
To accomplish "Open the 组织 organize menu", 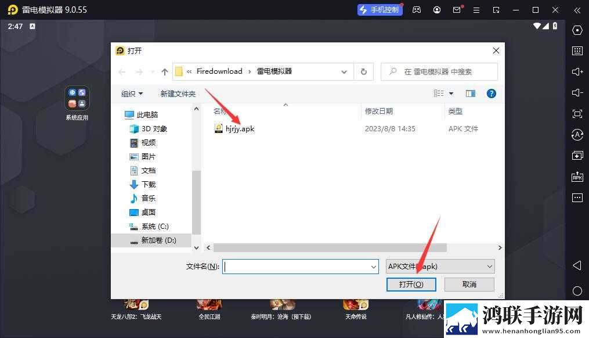I will [x=132, y=94].
